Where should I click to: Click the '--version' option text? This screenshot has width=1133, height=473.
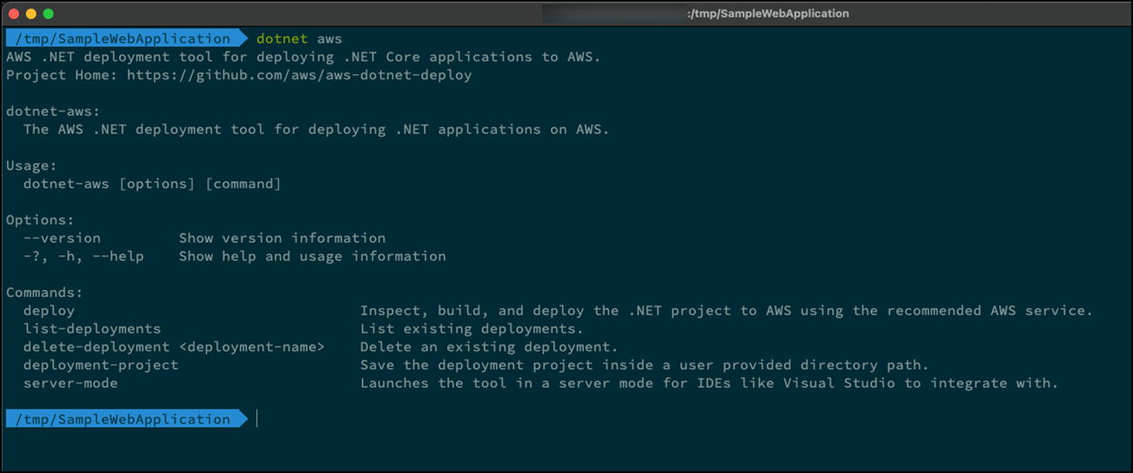coord(62,238)
